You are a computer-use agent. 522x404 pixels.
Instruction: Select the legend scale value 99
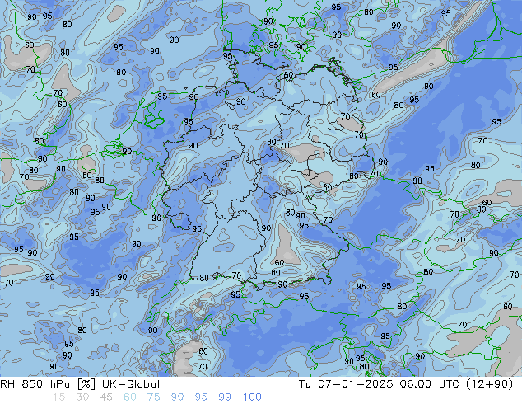click(x=225, y=397)
